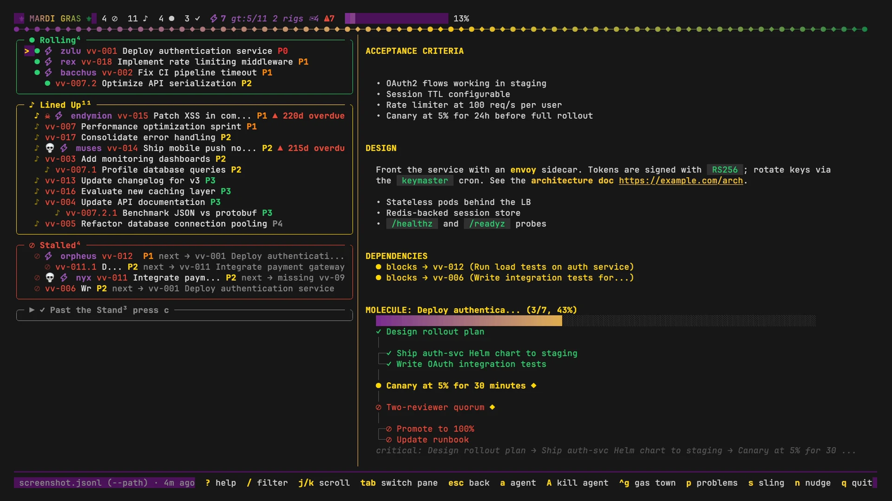Viewport: 892px width, 501px height.
Task: Click the tab switch pane shortcut
Action: pyautogui.click(x=399, y=483)
